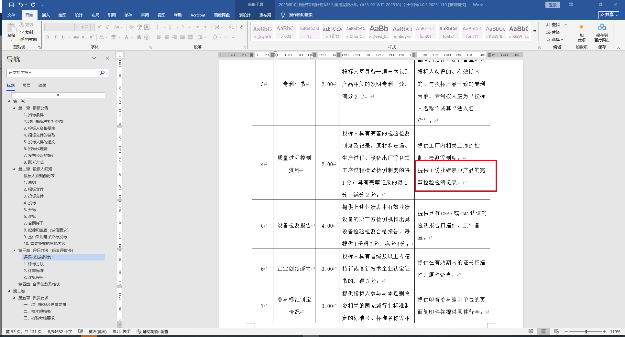Image resolution: width=625 pixels, height=337 pixels.
Task: Justify the paragraph text
Action: 182,37
